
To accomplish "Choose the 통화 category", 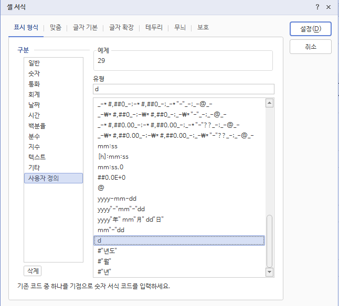I will coord(54,84).
